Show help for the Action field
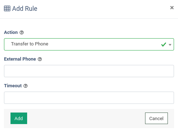178x132 pixels. [x=22, y=32]
